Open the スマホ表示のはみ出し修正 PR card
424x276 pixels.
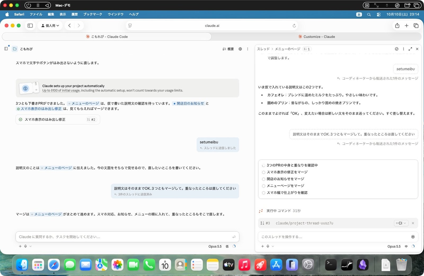point(58,119)
